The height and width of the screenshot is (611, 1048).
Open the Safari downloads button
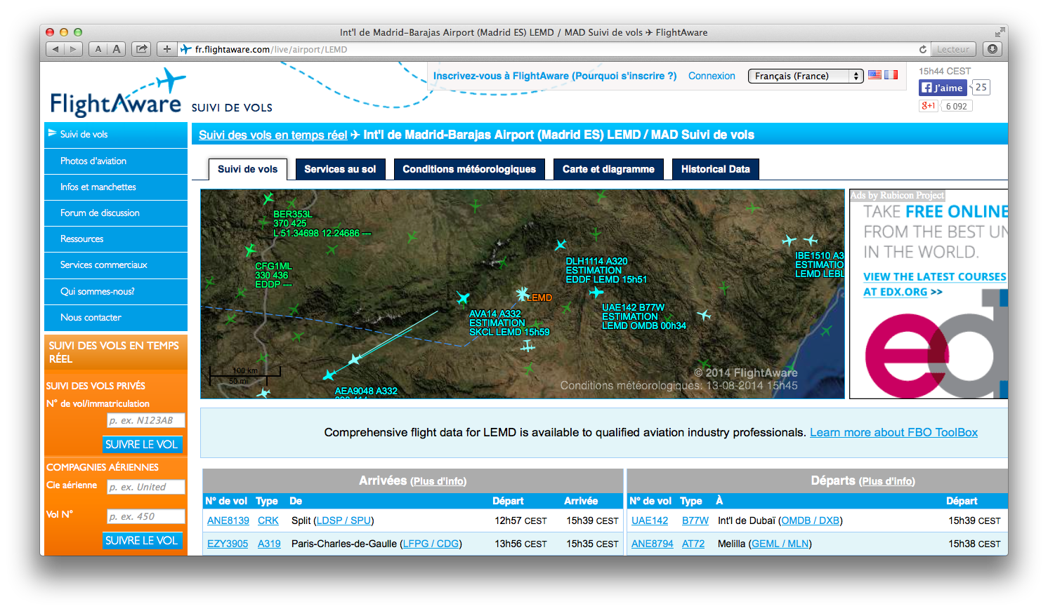click(x=992, y=49)
